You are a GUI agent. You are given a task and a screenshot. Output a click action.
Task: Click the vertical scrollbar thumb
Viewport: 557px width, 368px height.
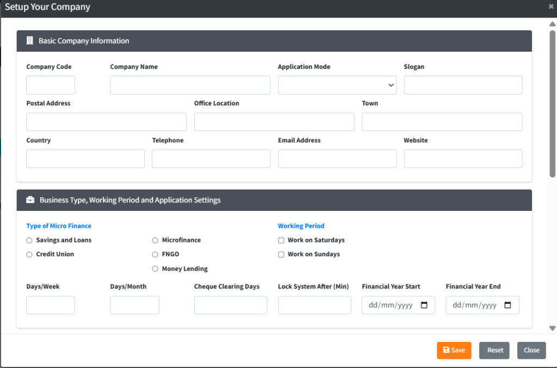point(553,103)
